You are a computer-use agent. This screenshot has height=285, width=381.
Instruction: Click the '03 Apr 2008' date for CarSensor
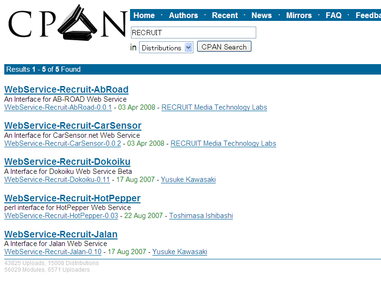146,143
